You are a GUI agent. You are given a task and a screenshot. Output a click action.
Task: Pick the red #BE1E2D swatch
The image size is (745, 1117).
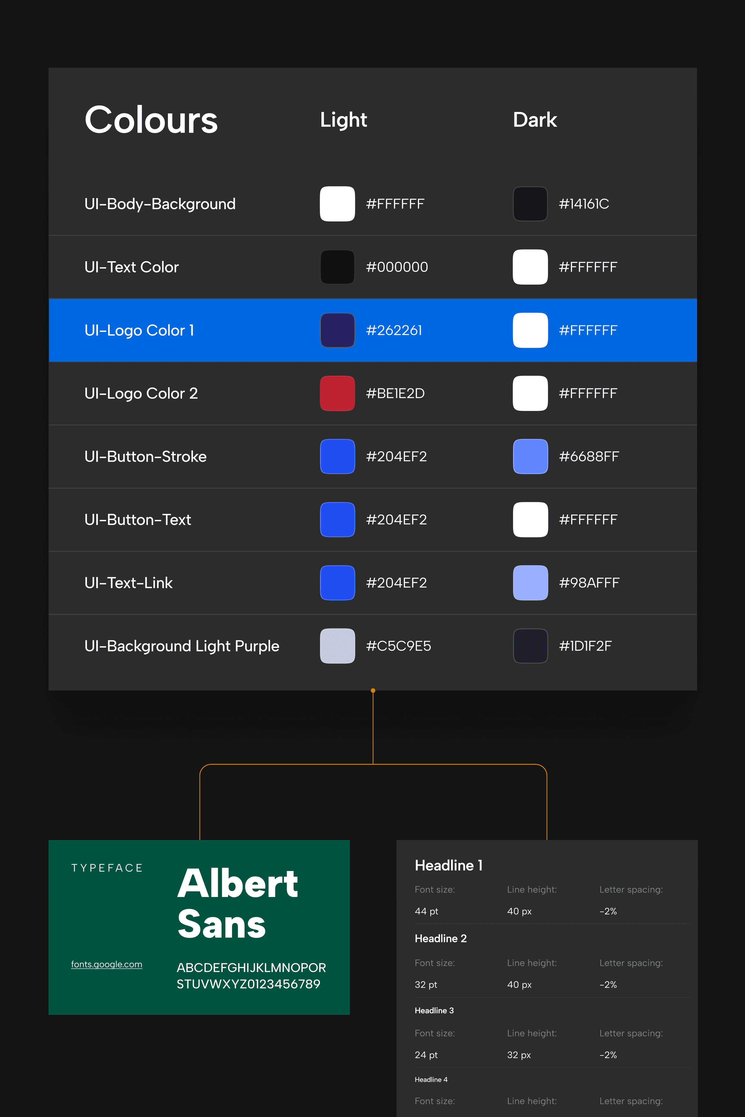click(337, 393)
